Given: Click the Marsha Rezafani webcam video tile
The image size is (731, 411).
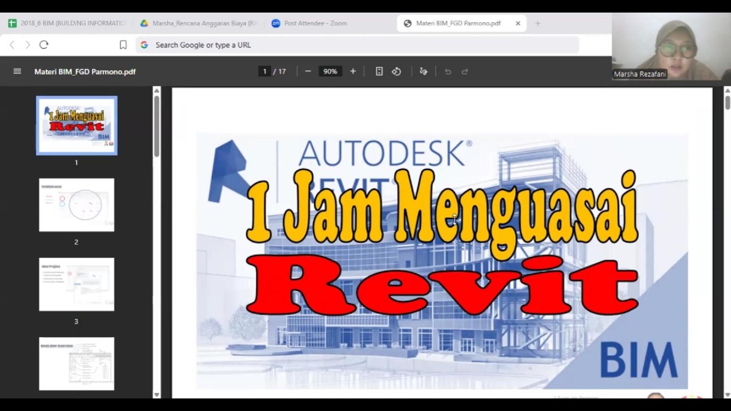Looking at the screenshot, I should pos(671,46).
